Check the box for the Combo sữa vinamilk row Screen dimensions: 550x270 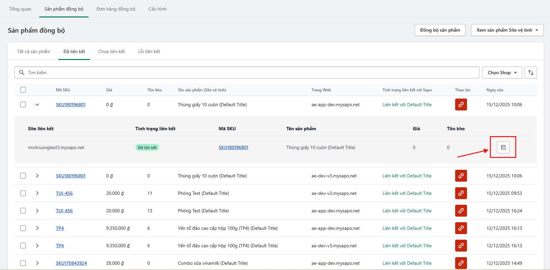click(x=23, y=263)
